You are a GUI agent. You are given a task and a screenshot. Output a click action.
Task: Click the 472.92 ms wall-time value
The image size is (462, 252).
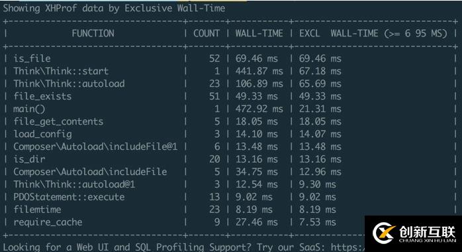(259, 109)
